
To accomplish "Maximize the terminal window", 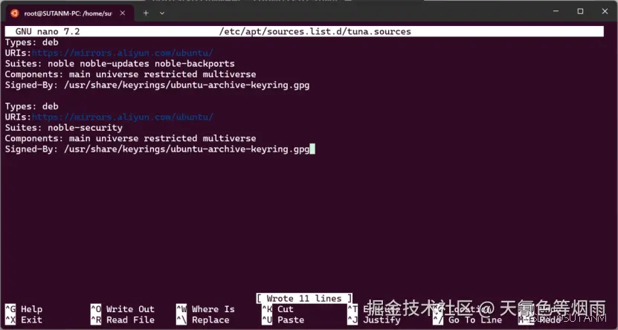I will pos(580,11).
